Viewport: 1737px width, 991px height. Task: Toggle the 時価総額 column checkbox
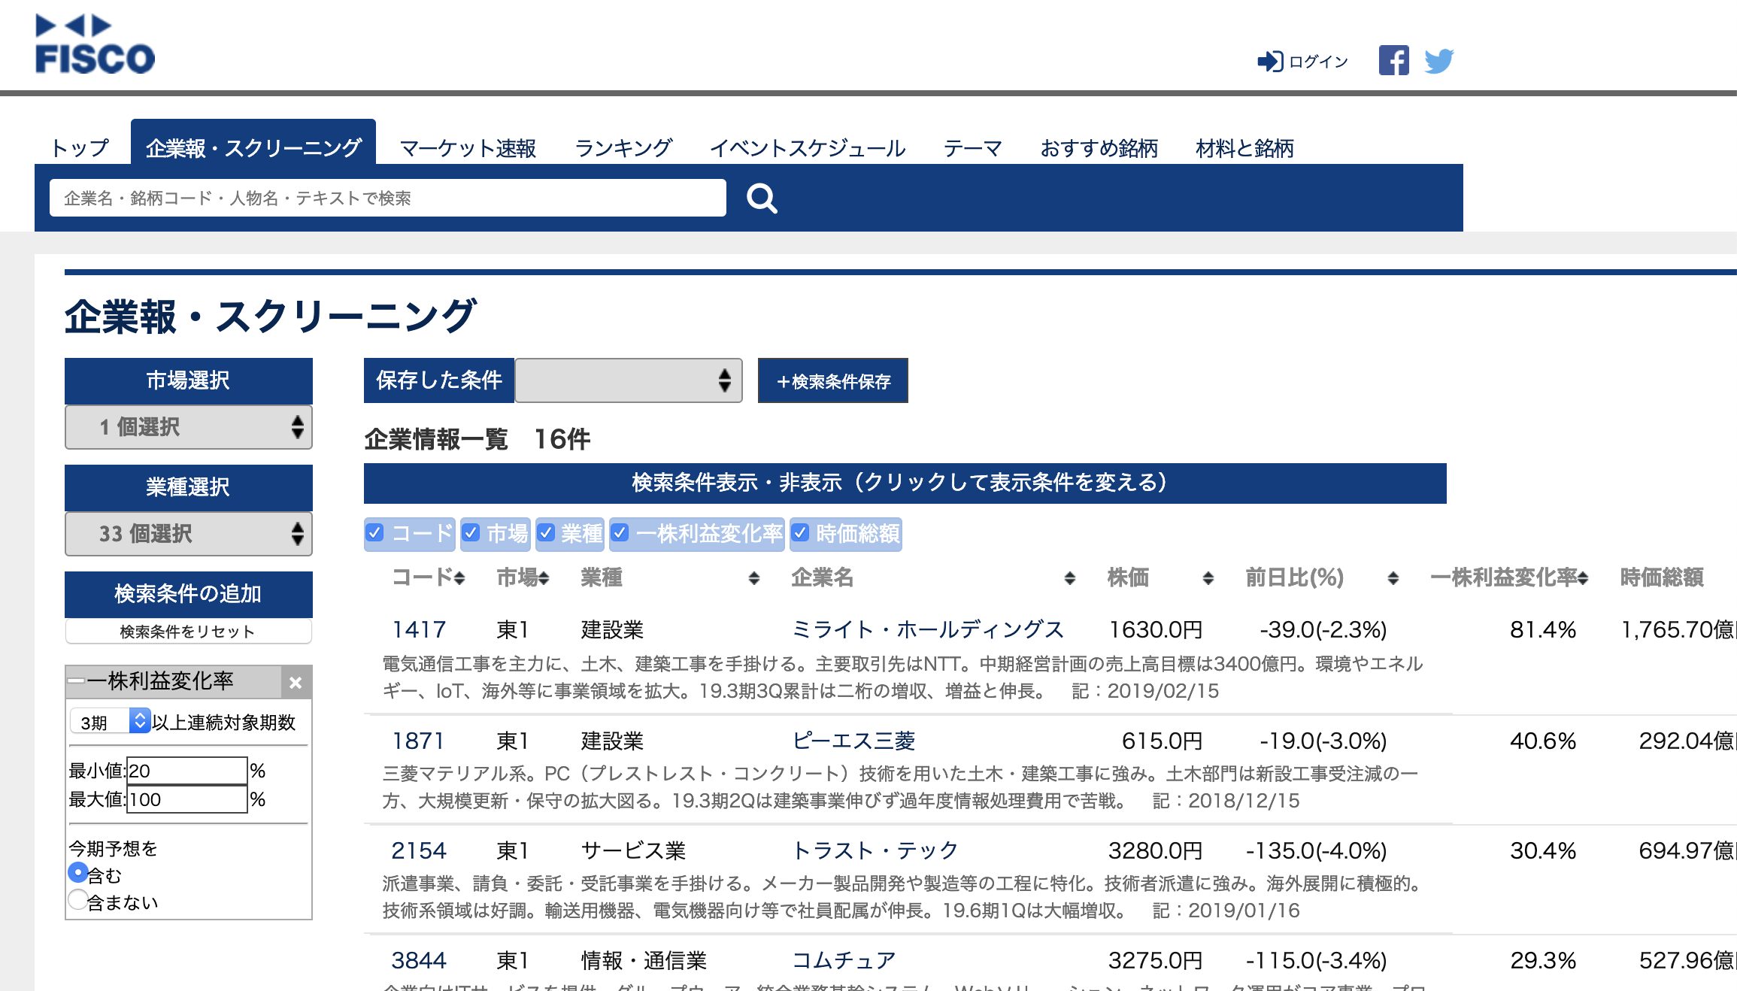[x=800, y=533]
